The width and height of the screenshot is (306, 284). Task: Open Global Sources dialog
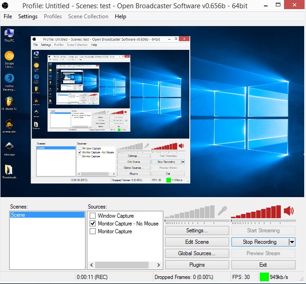coord(197,253)
